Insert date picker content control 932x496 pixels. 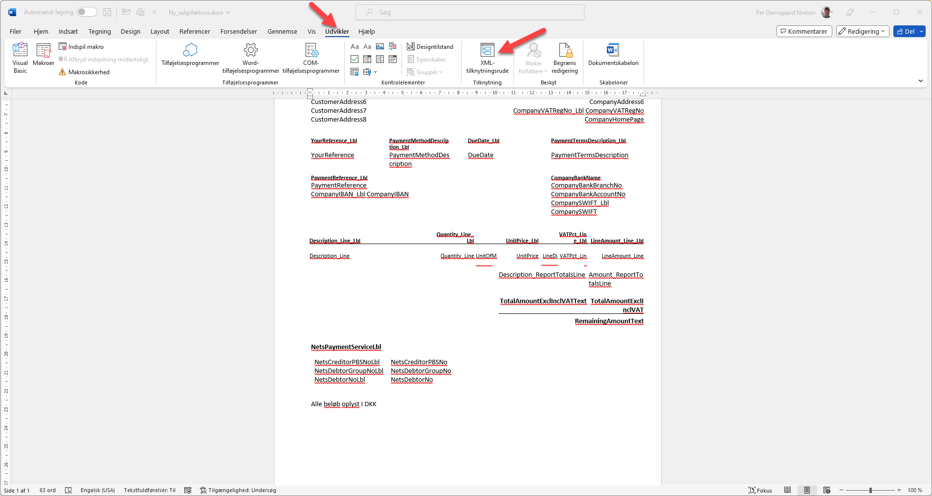coord(393,59)
